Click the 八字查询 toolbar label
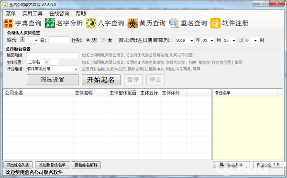 pyautogui.click(x=111, y=23)
